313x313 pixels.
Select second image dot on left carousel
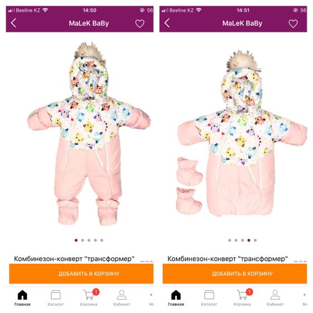pyautogui.click(x=83, y=240)
